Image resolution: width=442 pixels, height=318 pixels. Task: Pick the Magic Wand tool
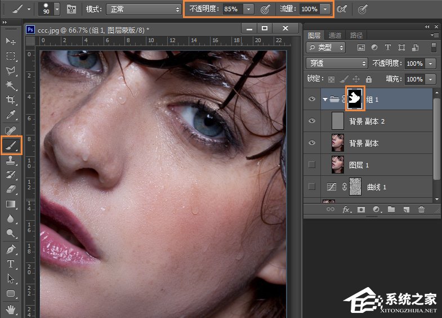[x=11, y=85]
